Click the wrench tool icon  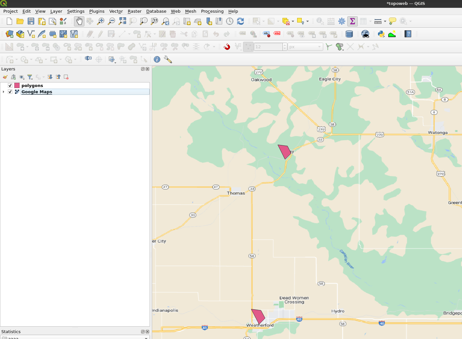point(168,59)
